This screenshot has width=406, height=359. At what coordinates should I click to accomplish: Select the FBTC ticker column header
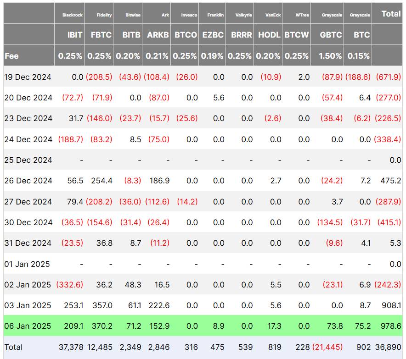pyautogui.click(x=101, y=35)
